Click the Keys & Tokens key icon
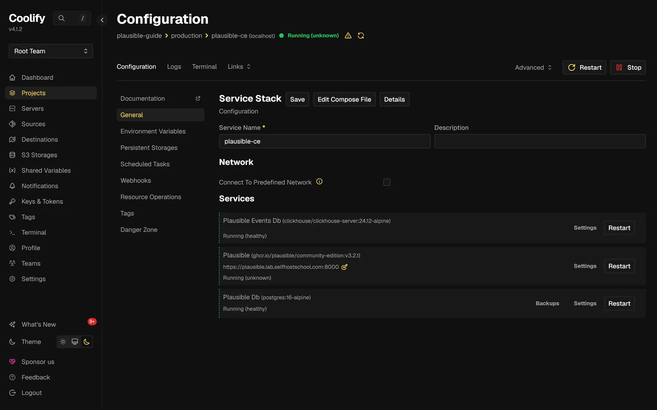Screen dimensions: 657x410 12,201
